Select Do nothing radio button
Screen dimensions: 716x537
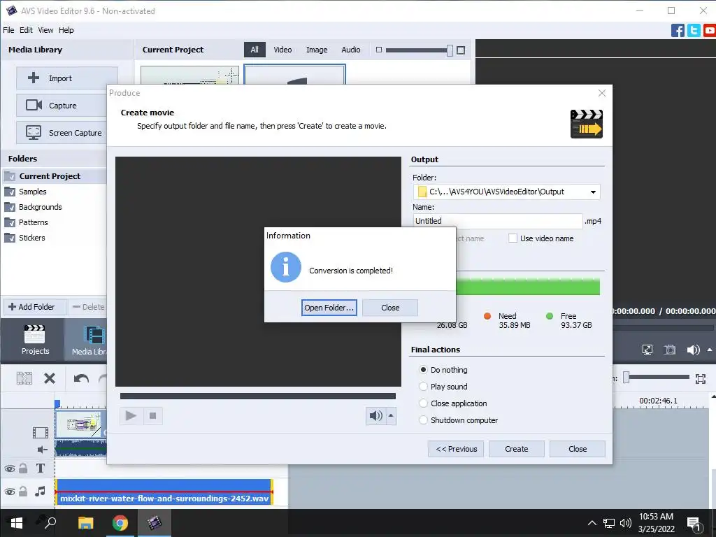[x=423, y=369]
